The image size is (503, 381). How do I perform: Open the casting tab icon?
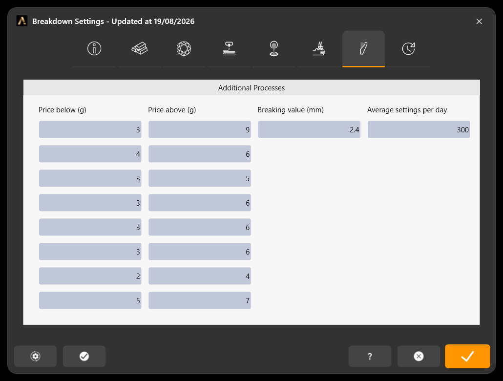(x=273, y=49)
